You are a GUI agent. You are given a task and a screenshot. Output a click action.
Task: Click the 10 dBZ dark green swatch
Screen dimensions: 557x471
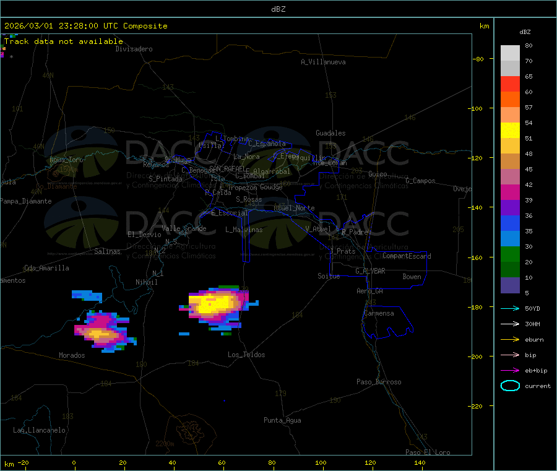pos(510,270)
